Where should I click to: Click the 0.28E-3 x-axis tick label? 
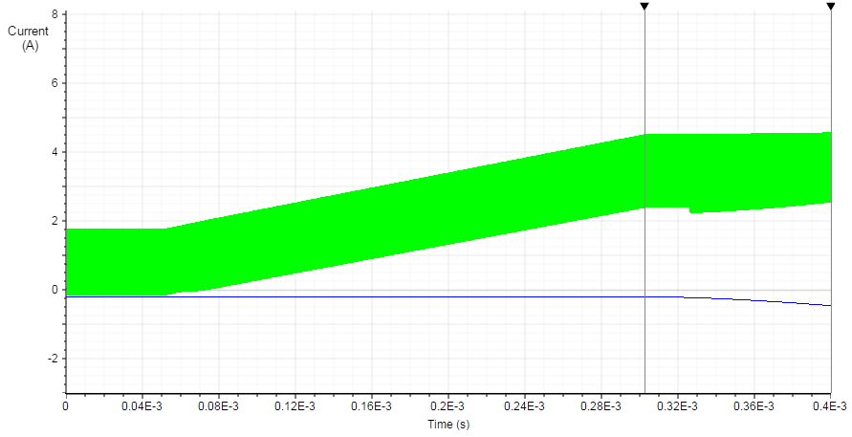click(x=601, y=406)
